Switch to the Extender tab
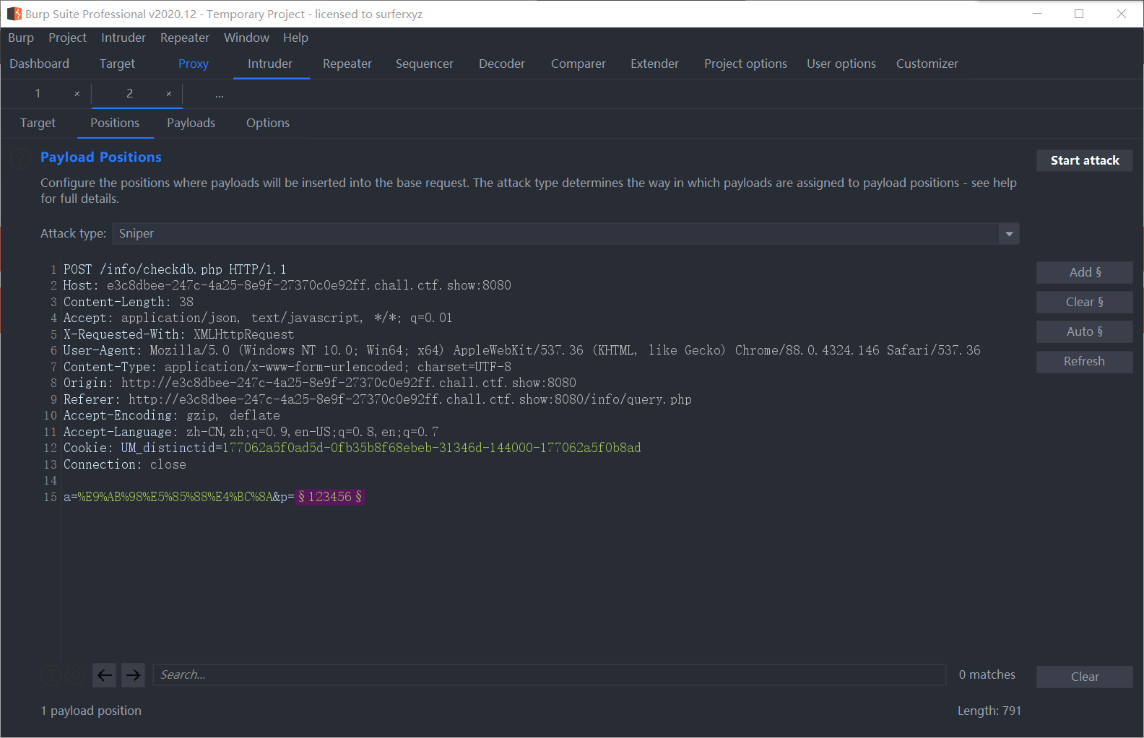The image size is (1144, 738). tap(654, 64)
